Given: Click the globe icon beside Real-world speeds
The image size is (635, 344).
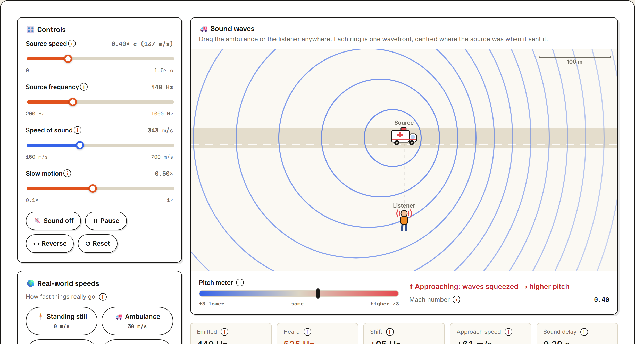Looking at the screenshot, I should (x=31, y=283).
